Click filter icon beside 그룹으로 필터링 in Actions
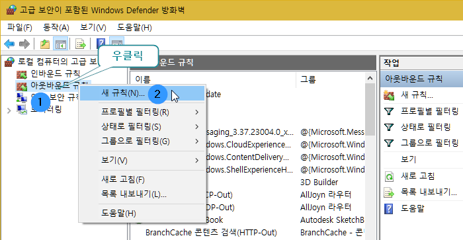This screenshot has width=463, height=240. pyautogui.click(x=389, y=143)
